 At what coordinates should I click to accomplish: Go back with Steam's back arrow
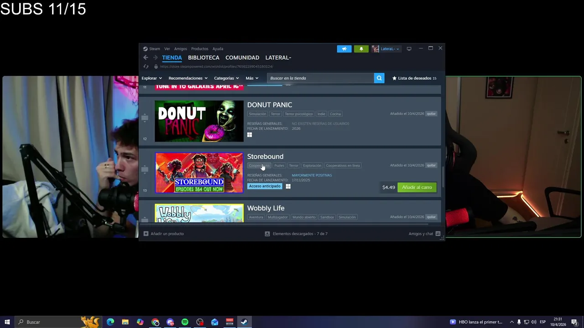[146, 57]
